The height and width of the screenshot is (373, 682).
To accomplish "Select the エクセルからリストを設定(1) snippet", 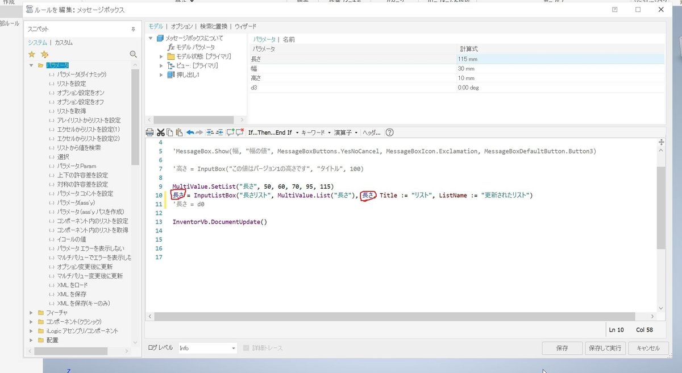I will (89, 129).
